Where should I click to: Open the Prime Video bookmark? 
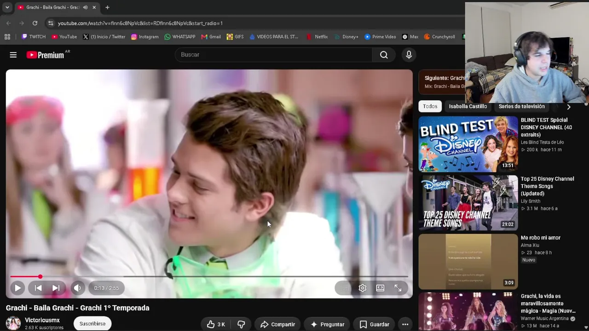click(x=380, y=37)
